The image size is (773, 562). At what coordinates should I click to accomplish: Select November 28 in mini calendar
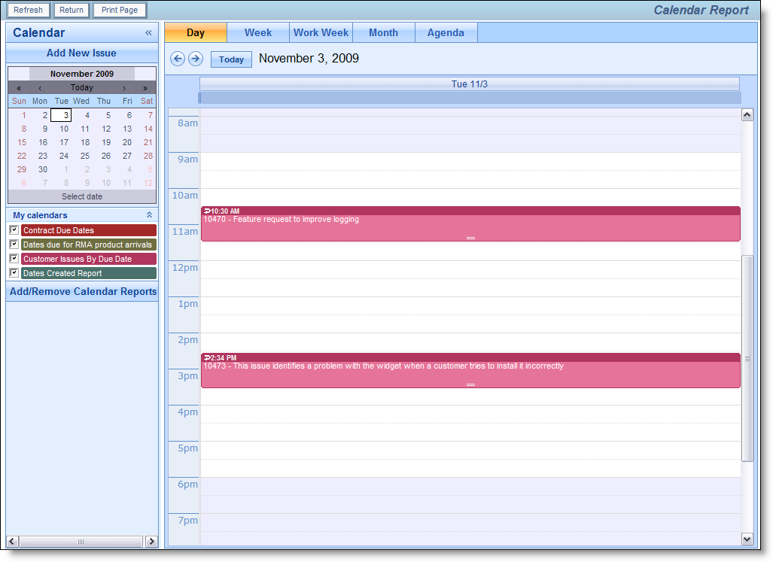148,156
